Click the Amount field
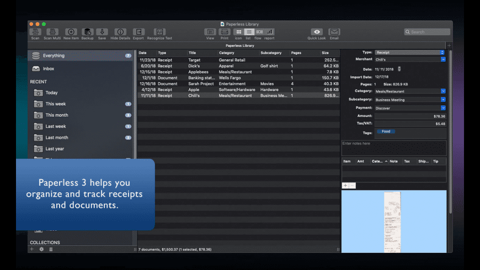Viewport: 480px width, 270px height. (x=410, y=116)
